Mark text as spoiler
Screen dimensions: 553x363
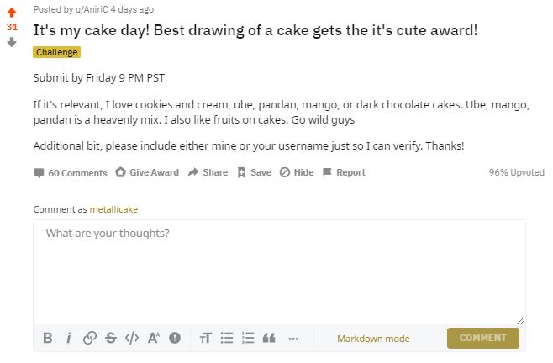(175, 338)
